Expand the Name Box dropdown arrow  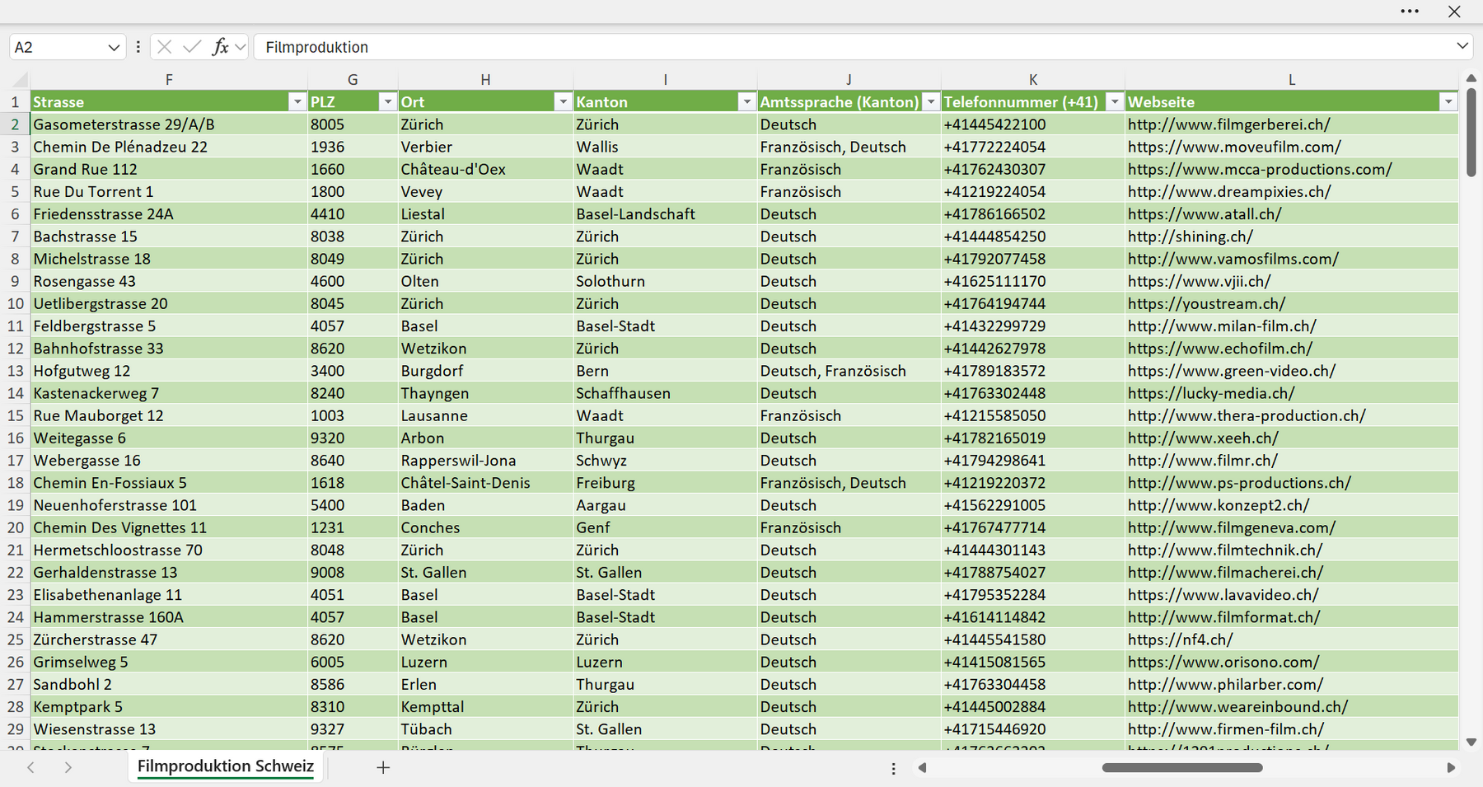(x=114, y=47)
